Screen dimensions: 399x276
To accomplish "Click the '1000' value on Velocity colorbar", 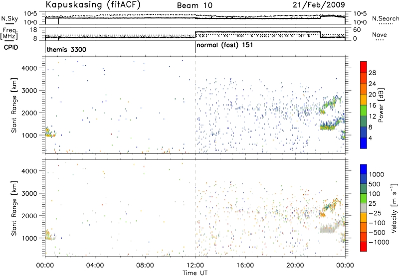I will tap(377, 174).
